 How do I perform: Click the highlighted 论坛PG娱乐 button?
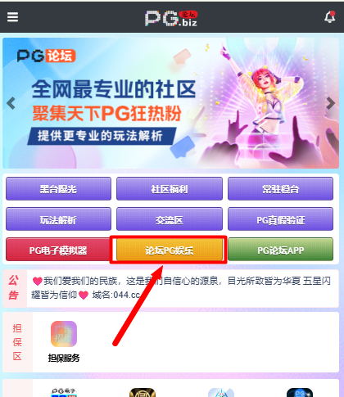170,250
